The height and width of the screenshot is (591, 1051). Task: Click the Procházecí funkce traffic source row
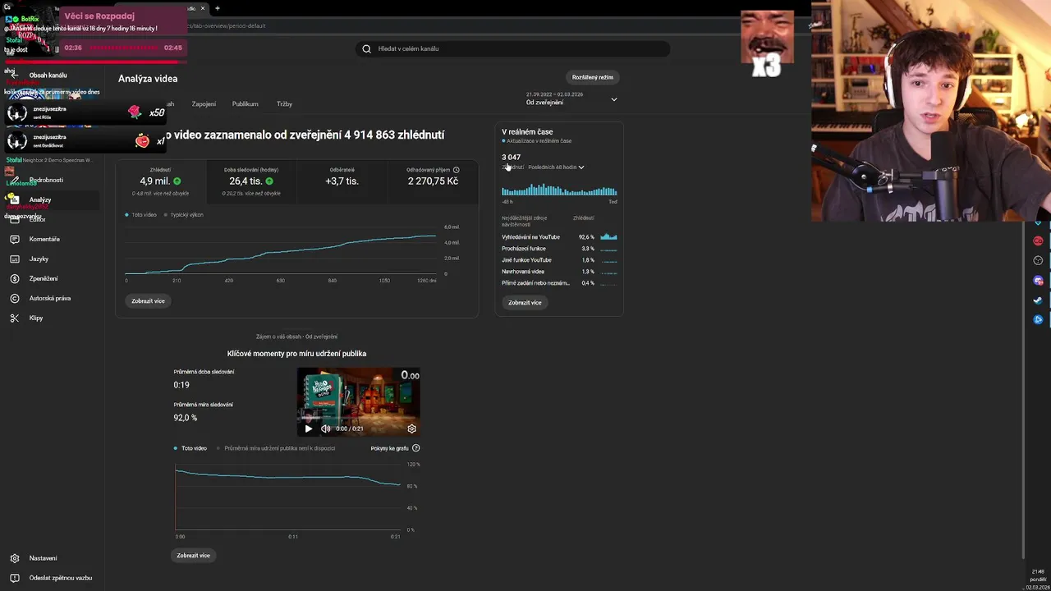(559, 249)
